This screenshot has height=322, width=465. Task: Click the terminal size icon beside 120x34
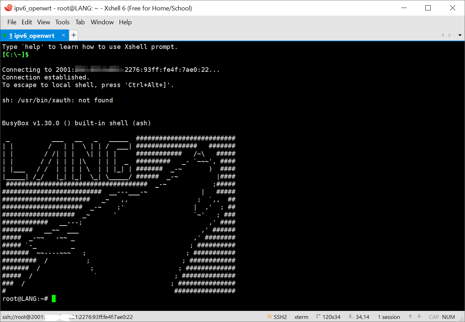[318, 316]
